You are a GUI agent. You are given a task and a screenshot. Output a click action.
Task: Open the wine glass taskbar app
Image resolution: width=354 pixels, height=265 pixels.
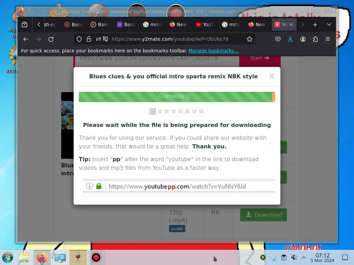click(78, 257)
